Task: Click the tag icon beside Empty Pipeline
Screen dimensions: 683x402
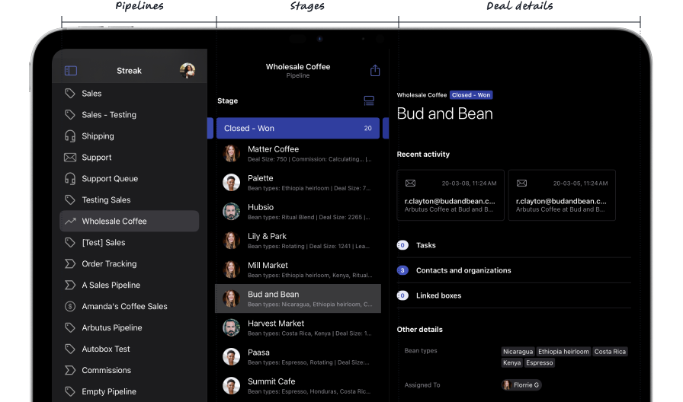Action: (x=69, y=391)
